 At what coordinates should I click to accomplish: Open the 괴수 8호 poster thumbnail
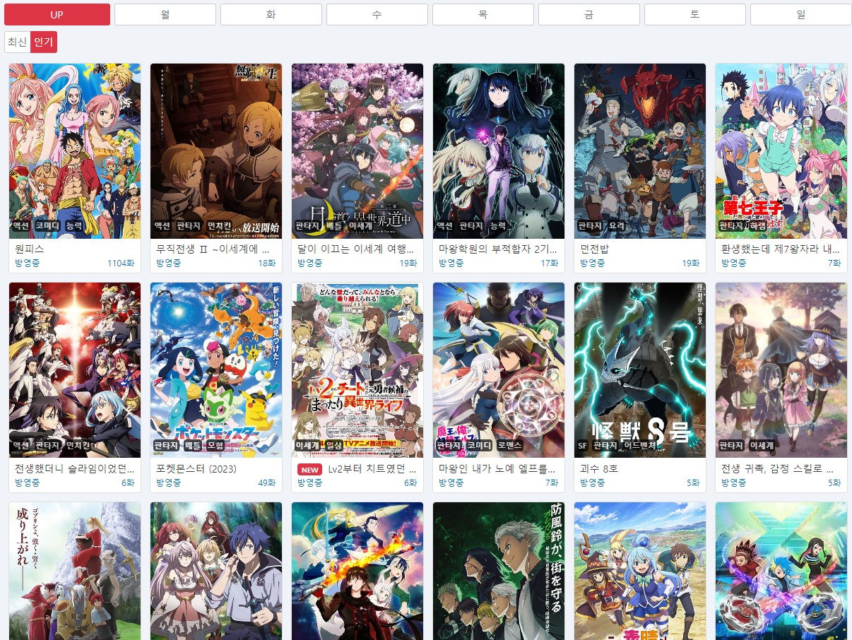640,370
